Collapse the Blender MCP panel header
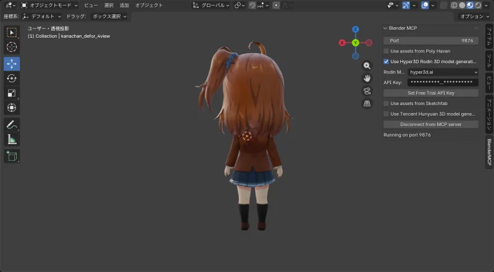 pos(386,28)
